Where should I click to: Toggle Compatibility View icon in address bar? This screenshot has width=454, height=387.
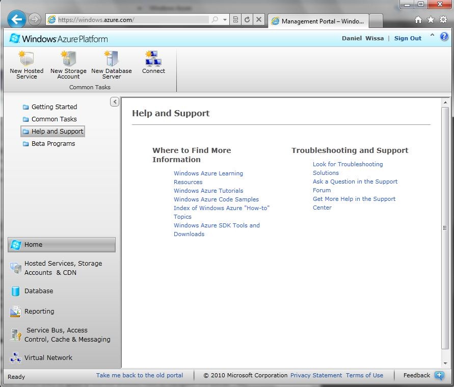click(236, 19)
